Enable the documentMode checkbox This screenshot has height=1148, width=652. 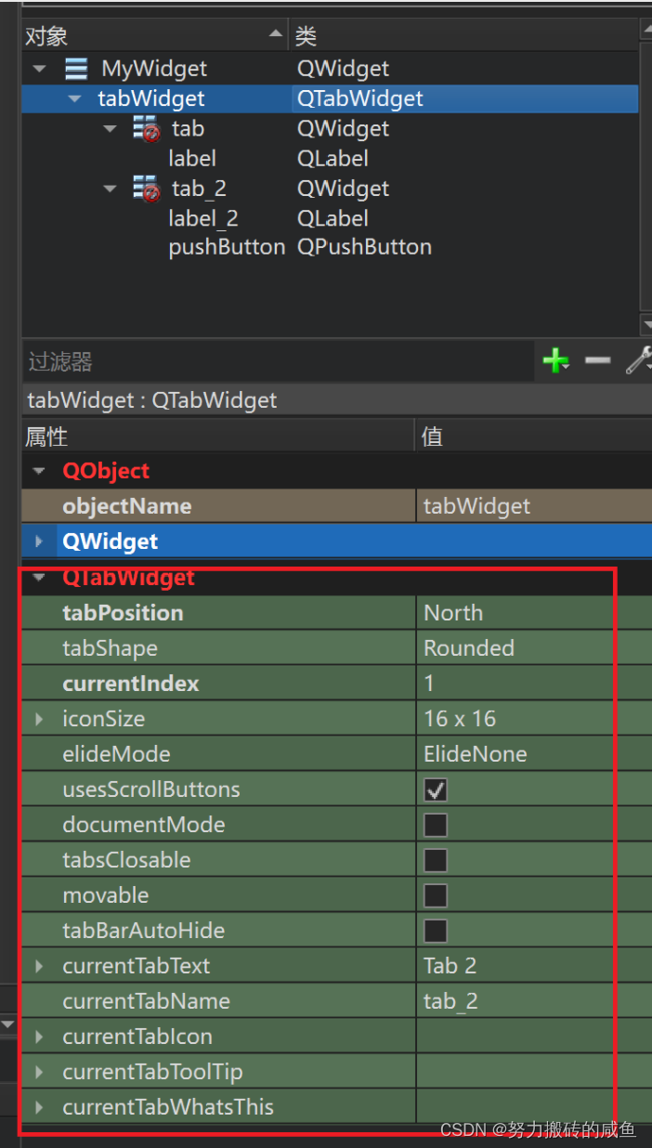(435, 825)
